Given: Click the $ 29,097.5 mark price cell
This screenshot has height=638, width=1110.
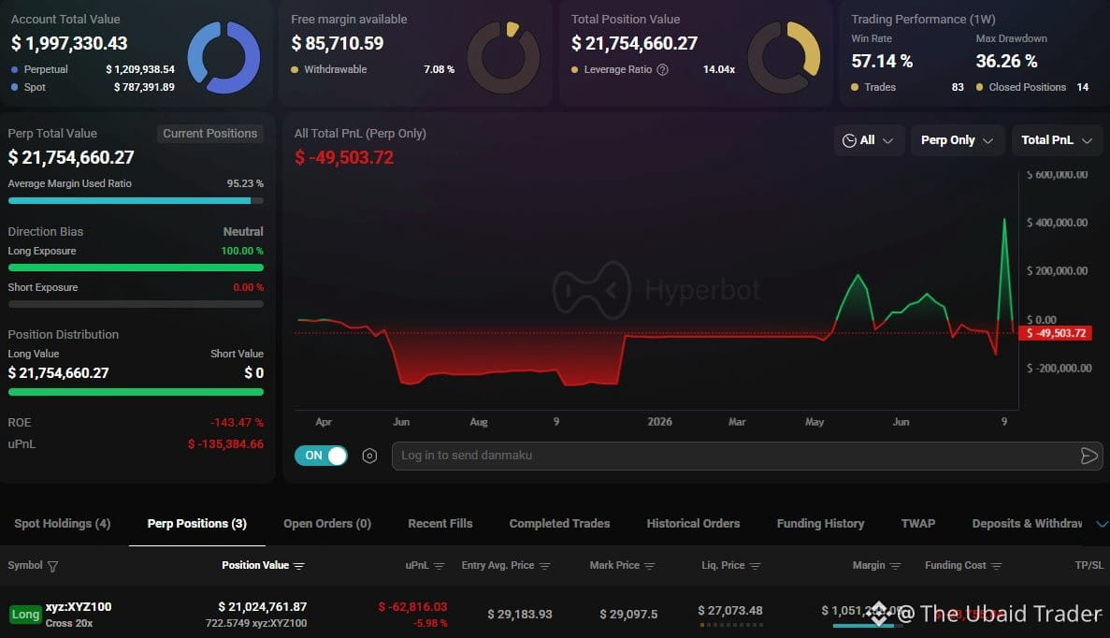Looking at the screenshot, I should [628, 614].
